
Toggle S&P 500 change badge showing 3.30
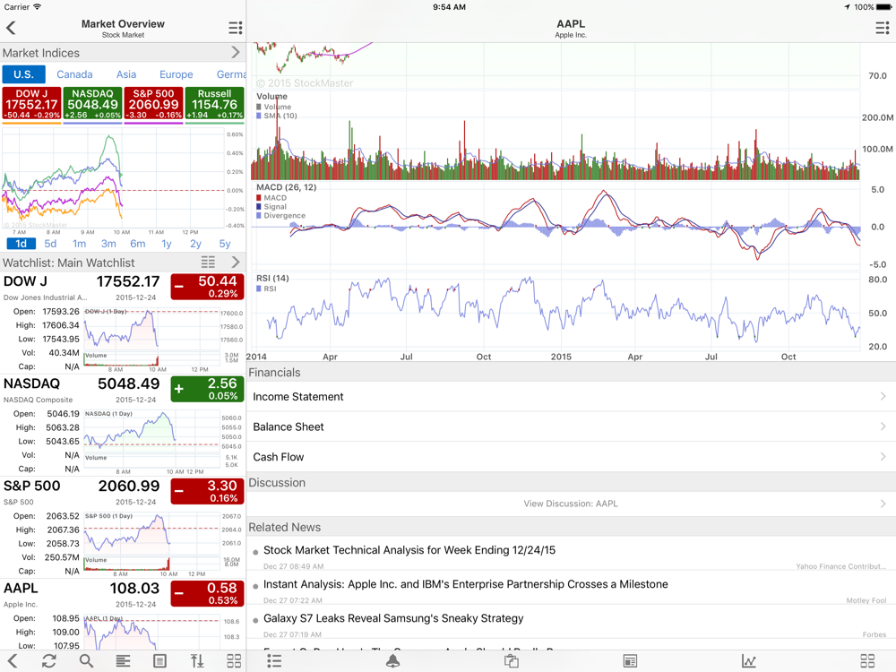[x=208, y=491]
